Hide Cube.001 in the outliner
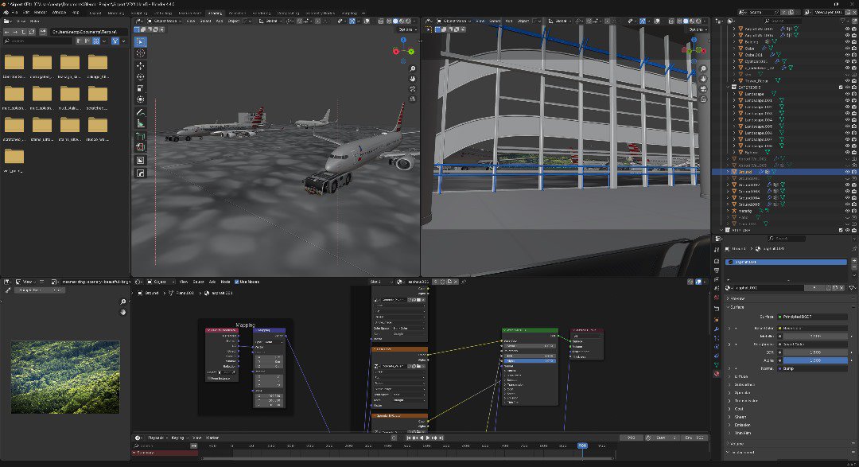This screenshot has height=467, width=859. (848, 55)
